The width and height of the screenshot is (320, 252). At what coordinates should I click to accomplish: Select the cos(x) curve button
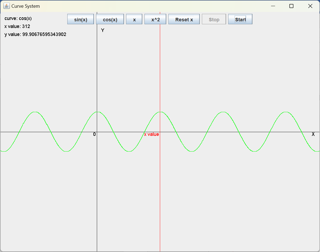pos(110,19)
